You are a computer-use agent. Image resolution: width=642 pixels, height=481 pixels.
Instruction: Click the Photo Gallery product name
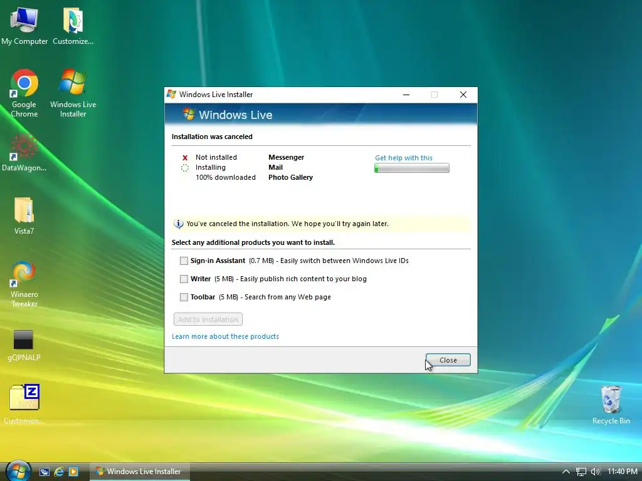[291, 177]
